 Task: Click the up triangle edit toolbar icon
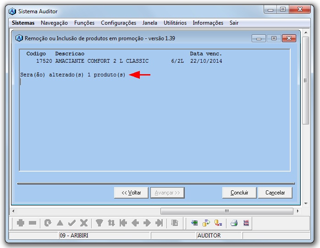(x=60, y=223)
